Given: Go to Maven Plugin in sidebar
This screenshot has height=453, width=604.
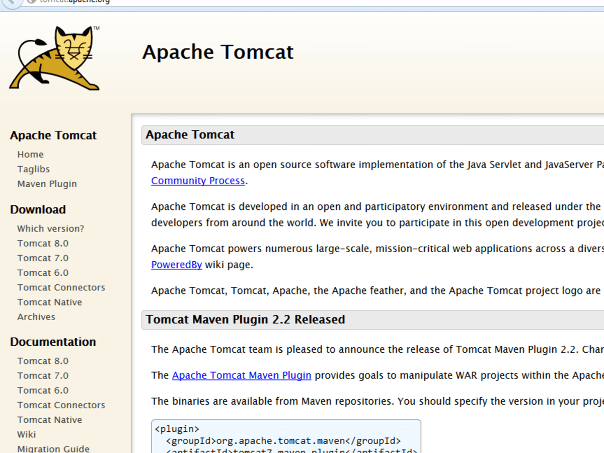Looking at the screenshot, I should [47, 184].
